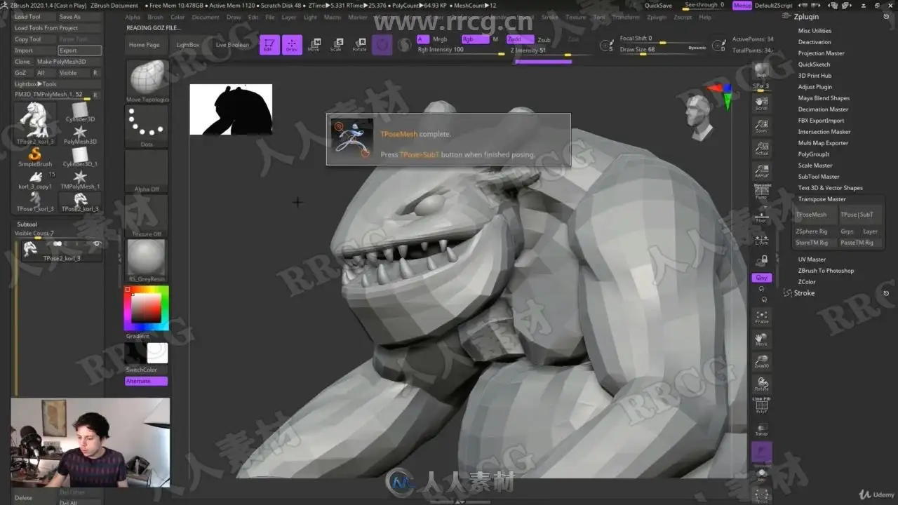
Task: Expand the 3D Print Hub section
Action: click(x=815, y=76)
